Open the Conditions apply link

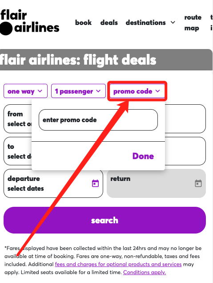click(145, 272)
